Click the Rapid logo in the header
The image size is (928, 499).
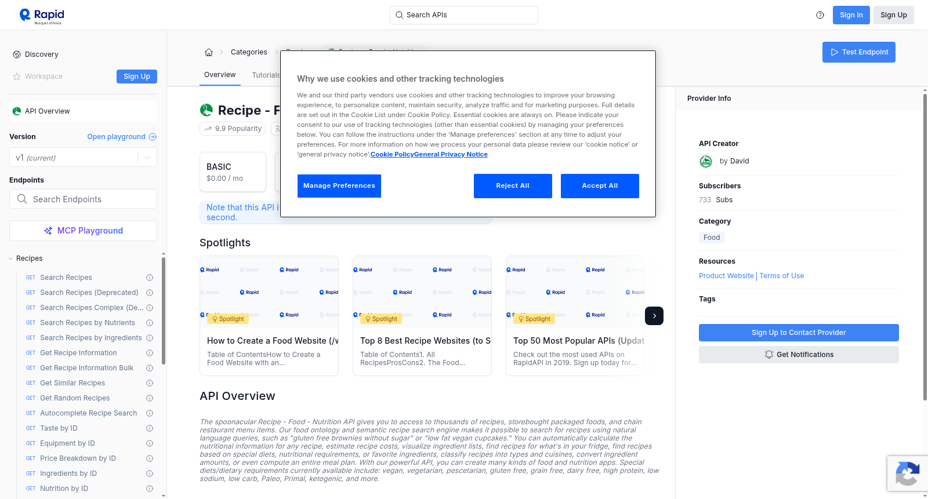[42, 16]
